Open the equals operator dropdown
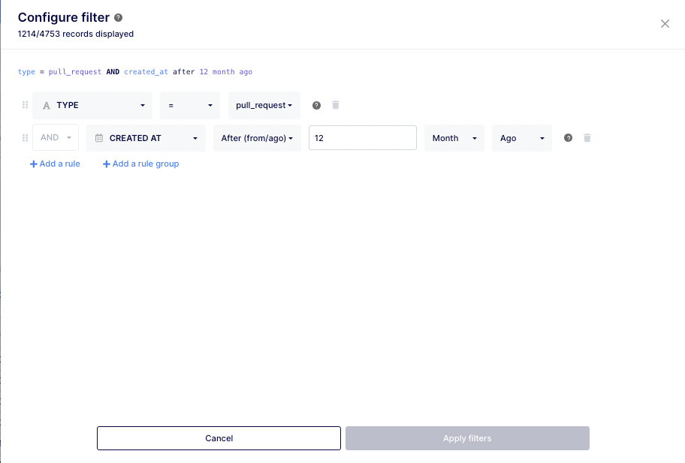This screenshot has height=463, width=685. tap(189, 105)
